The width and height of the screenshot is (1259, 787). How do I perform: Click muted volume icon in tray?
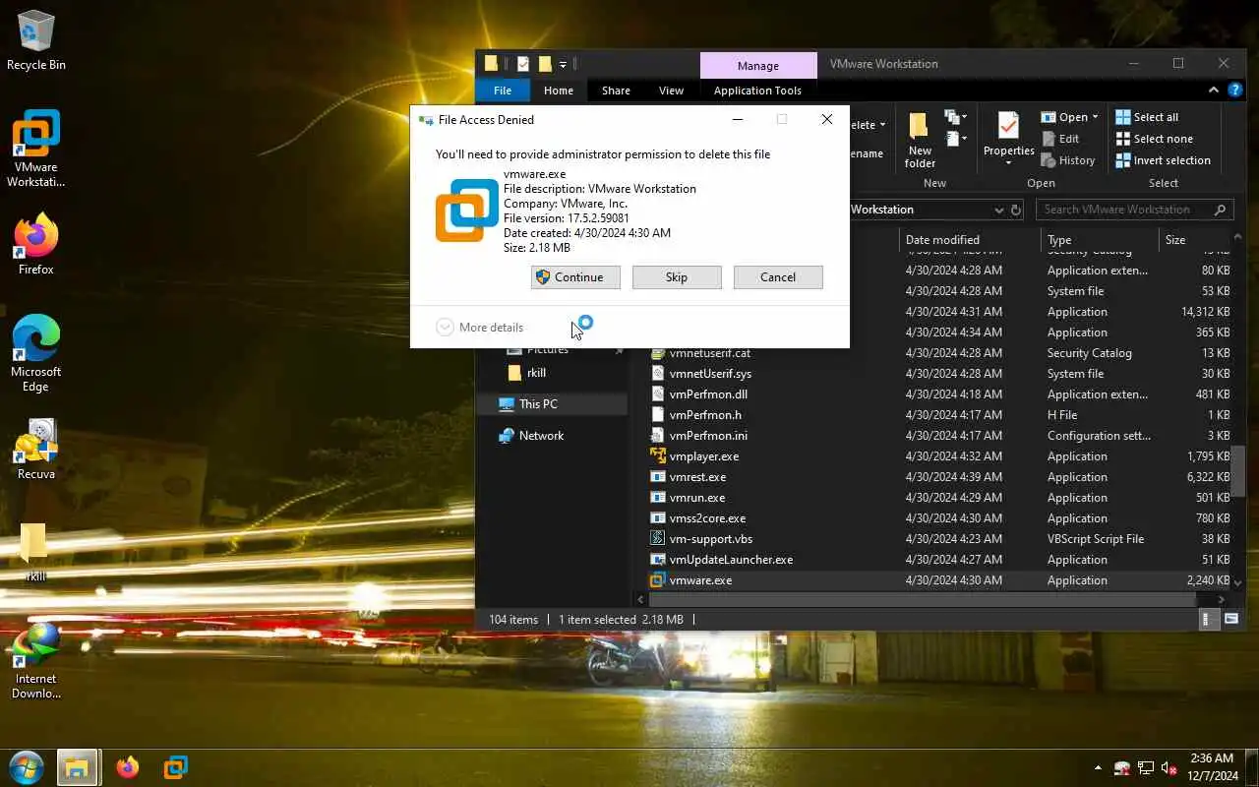click(x=1169, y=768)
